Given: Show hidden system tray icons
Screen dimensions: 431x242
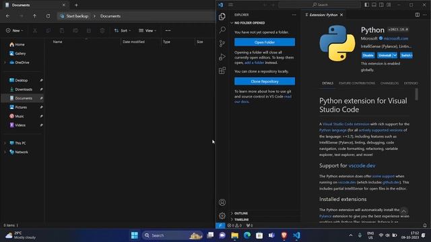Looking at the screenshot, I should 351,235.
